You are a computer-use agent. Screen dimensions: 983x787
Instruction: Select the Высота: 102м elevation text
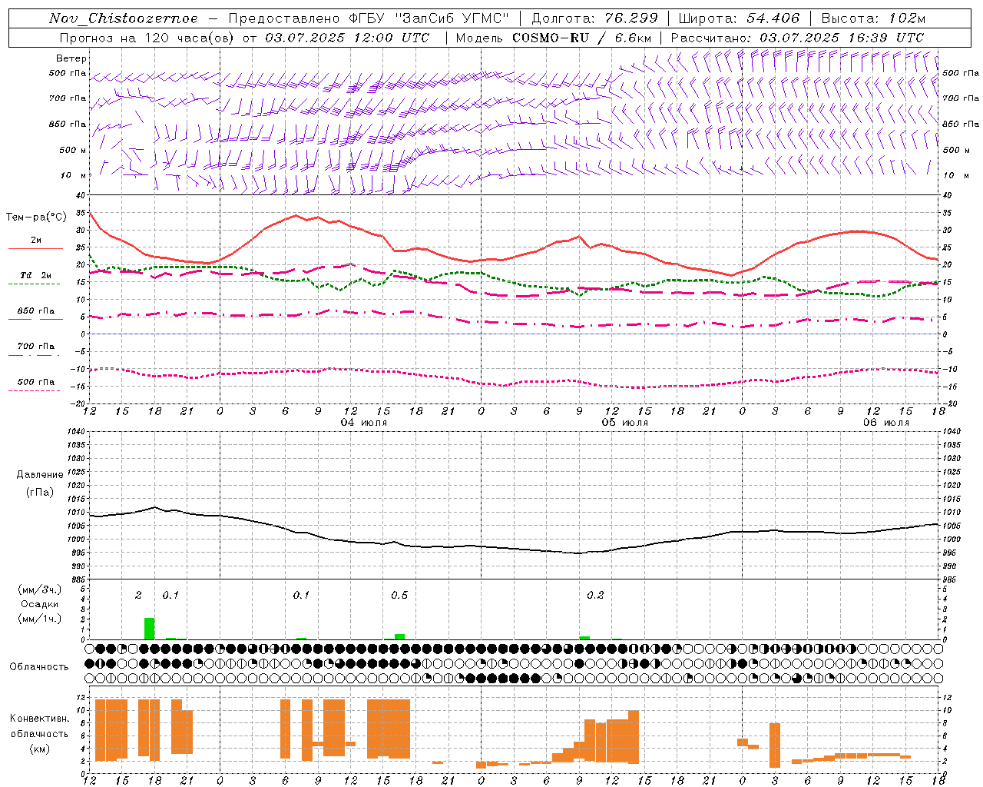coord(873,18)
